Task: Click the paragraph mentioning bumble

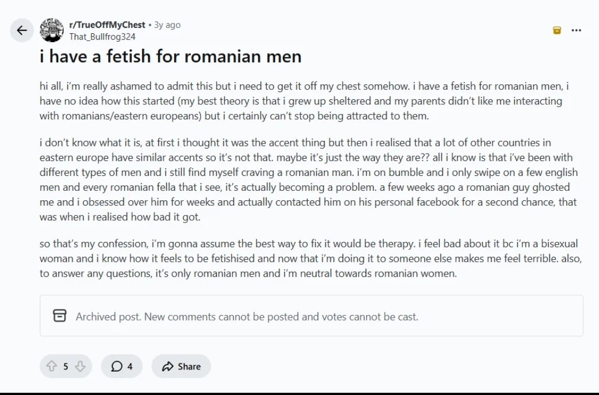Action: (x=305, y=180)
